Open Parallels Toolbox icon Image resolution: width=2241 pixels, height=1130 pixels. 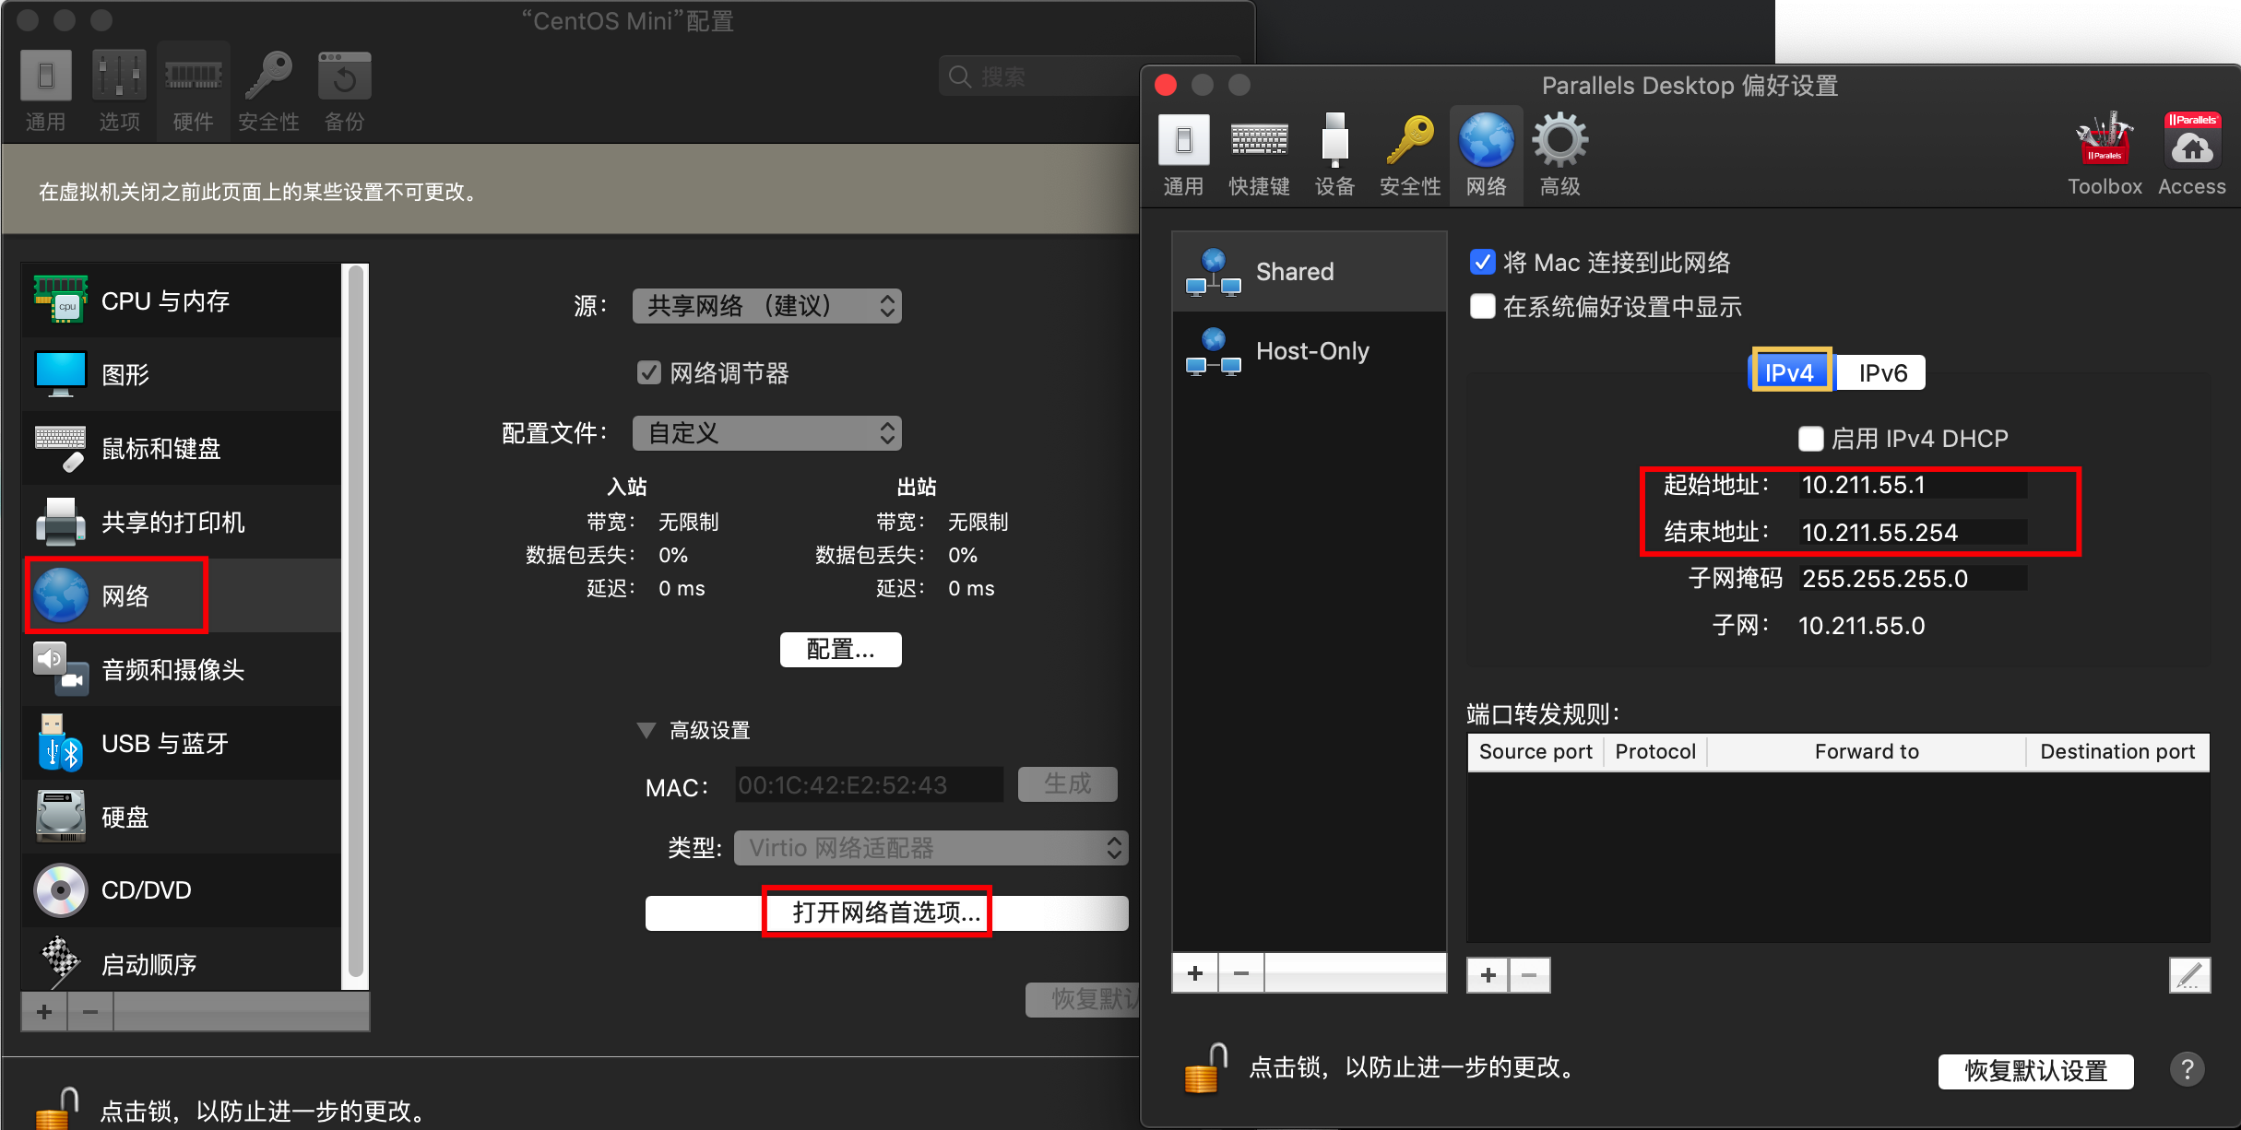point(2105,155)
